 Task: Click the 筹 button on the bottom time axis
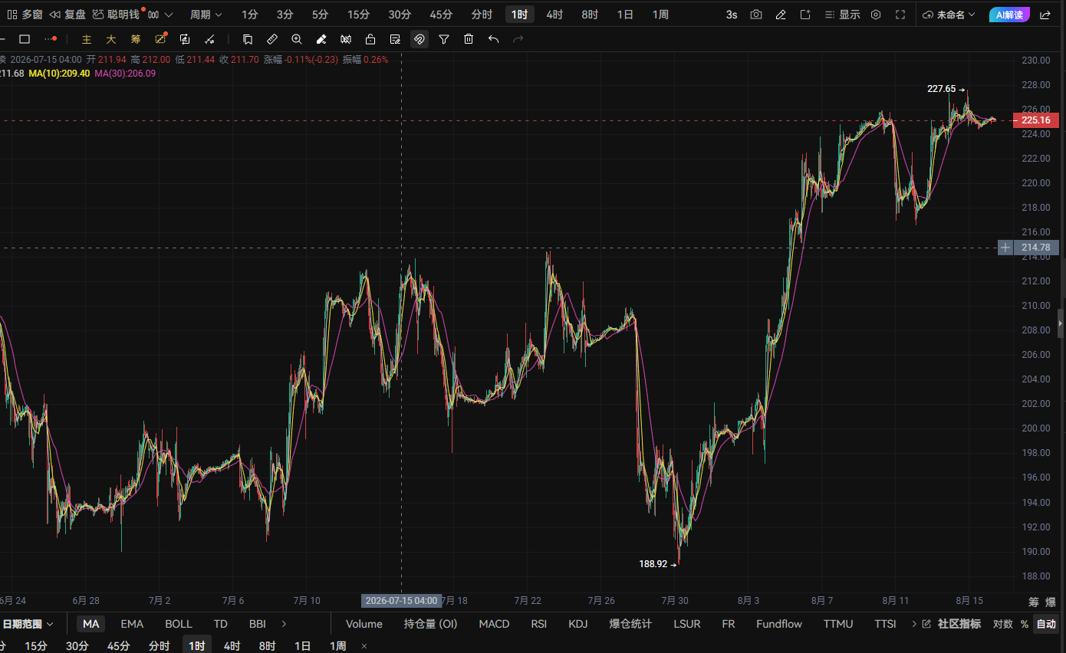point(1034,602)
